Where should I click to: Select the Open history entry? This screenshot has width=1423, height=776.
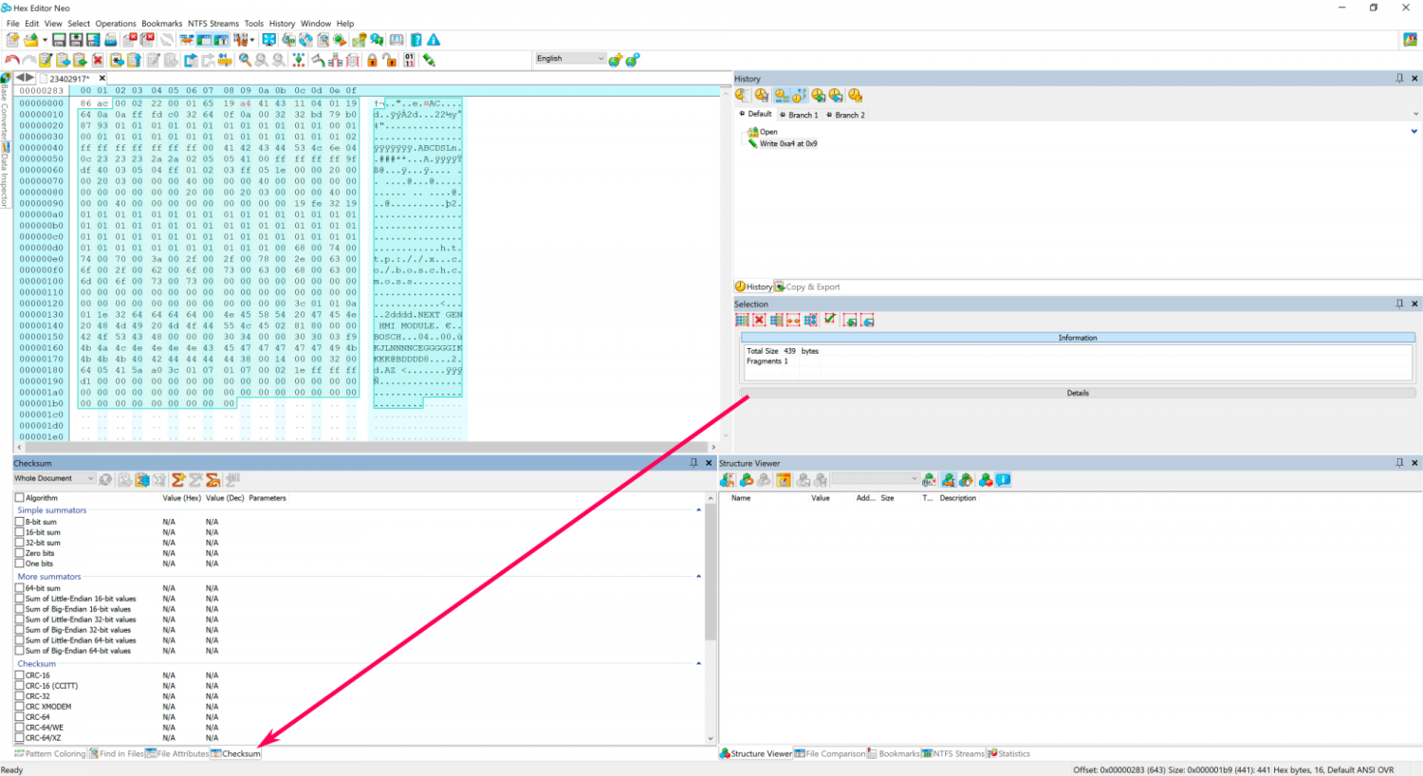pyautogui.click(x=768, y=132)
